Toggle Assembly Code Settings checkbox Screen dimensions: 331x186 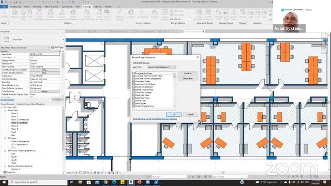[x=133, y=84]
